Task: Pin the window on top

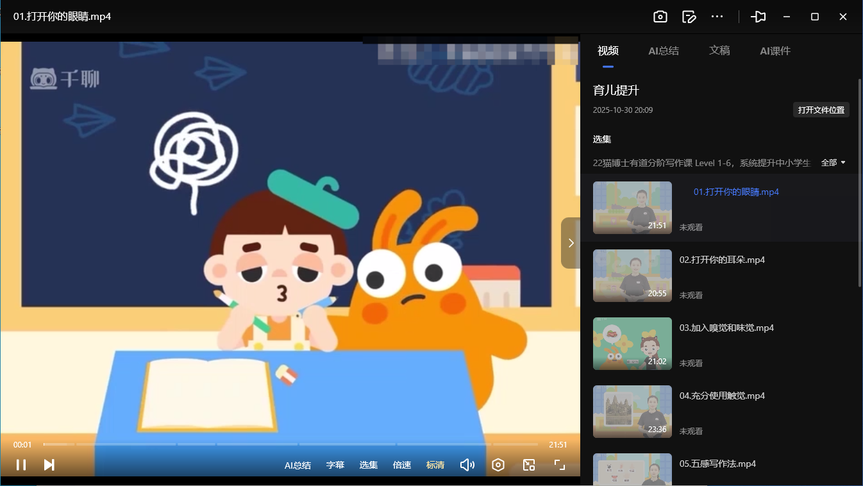Action: (x=758, y=17)
